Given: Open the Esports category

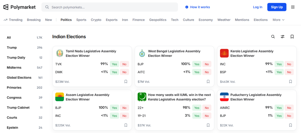Looking at the screenshot, I should [x=112, y=20].
